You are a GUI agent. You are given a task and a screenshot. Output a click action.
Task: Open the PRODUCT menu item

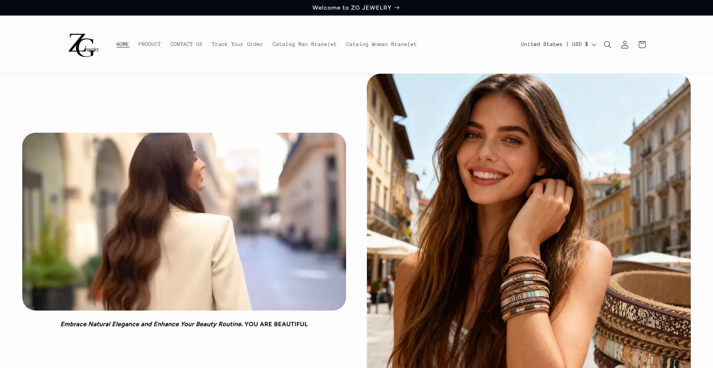coord(150,44)
